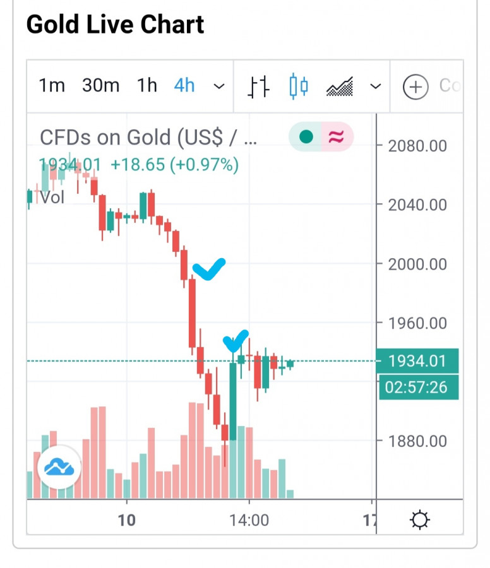Select the bars chart style icon
Viewport: 490px width, 568px height.
258,86
